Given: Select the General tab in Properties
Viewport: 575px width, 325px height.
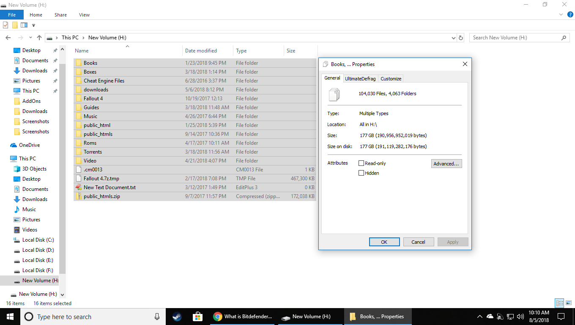Looking at the screenshot, I should click(332, 78).
